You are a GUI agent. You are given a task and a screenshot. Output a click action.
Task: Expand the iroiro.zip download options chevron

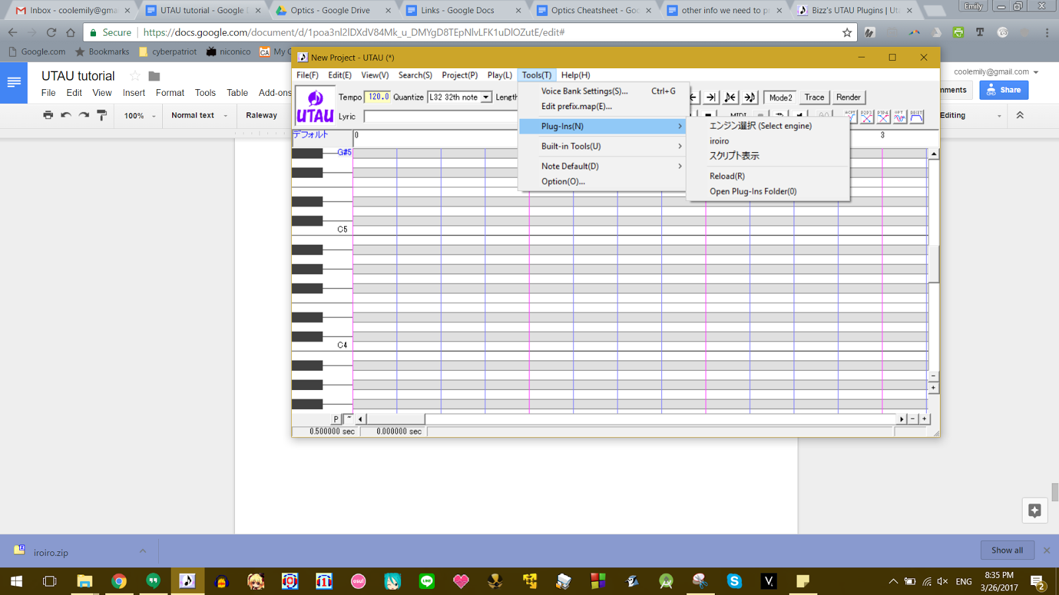click(x=142, y=551)
